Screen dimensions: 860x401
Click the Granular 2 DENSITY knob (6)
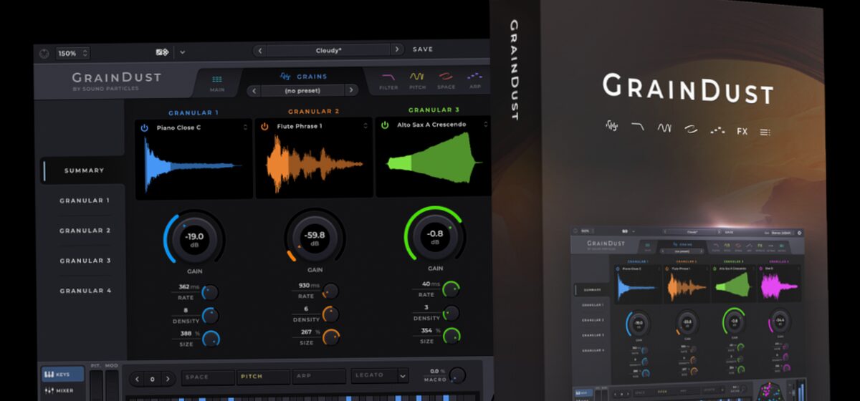pyautogui.click(x=331, y=314)
